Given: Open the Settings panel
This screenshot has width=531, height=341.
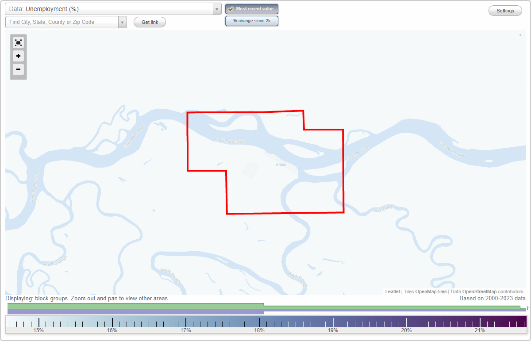Looking at the screenshot, I should point(505,10).
